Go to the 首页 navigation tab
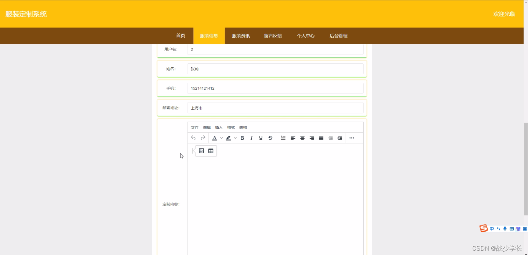Image resolution: width=528 pixels, height=255 pixels. 181,36
